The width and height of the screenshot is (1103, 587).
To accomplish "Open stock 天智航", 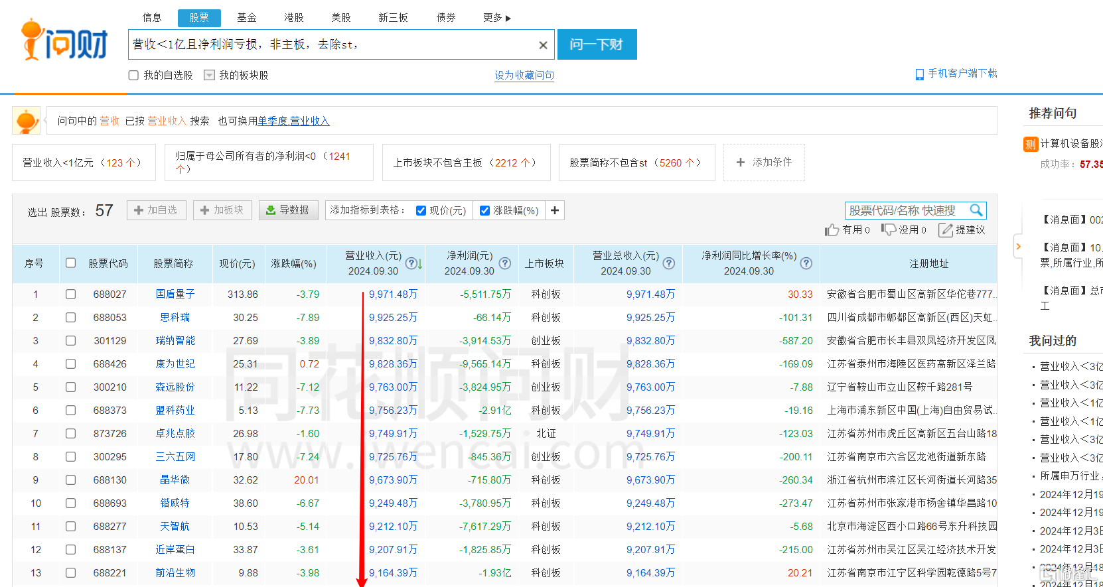I will [175, 527].
